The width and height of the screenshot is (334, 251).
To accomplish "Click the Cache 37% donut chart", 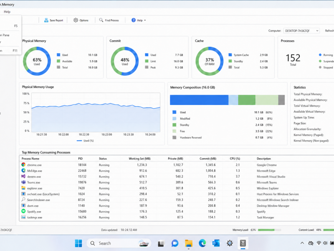I will pyautogui.click(x=210, y=61).
